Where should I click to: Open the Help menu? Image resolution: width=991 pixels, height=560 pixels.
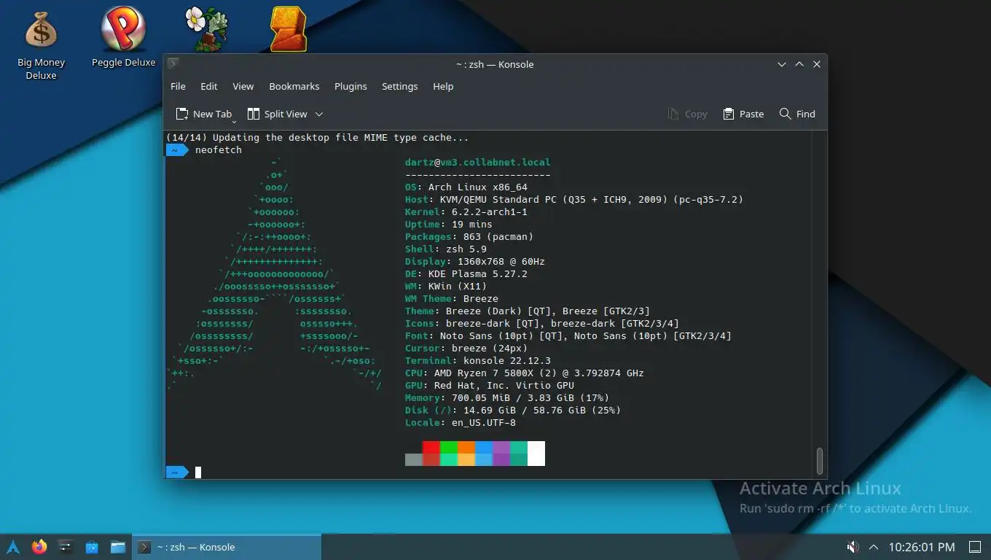[x=443, y=86]
